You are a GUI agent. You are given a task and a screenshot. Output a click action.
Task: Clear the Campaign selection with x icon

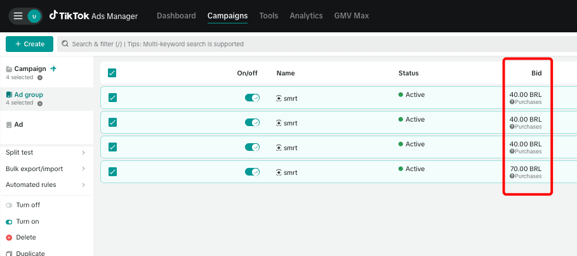click(x=40, y=78)
